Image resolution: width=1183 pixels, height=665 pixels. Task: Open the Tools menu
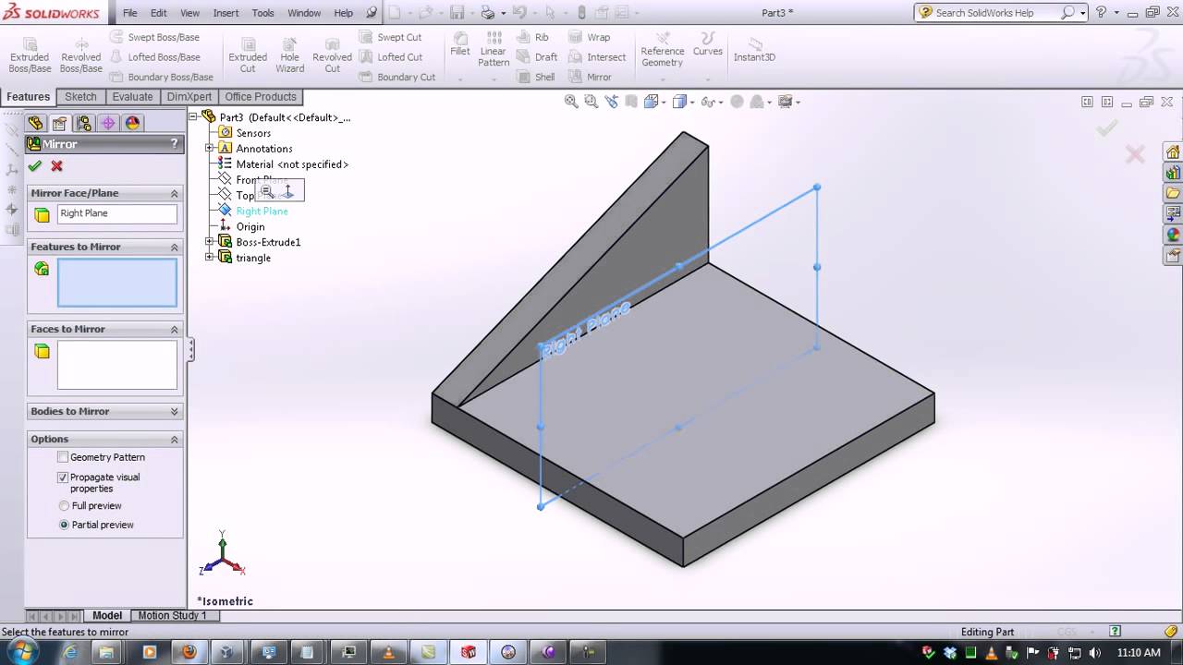(x=262, y=13)
